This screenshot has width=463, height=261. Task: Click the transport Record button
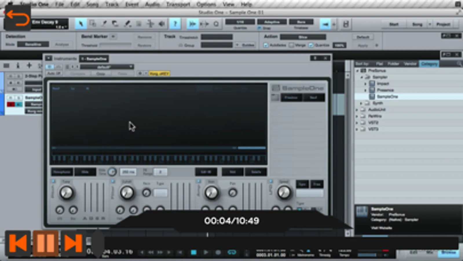click(218, 252)
